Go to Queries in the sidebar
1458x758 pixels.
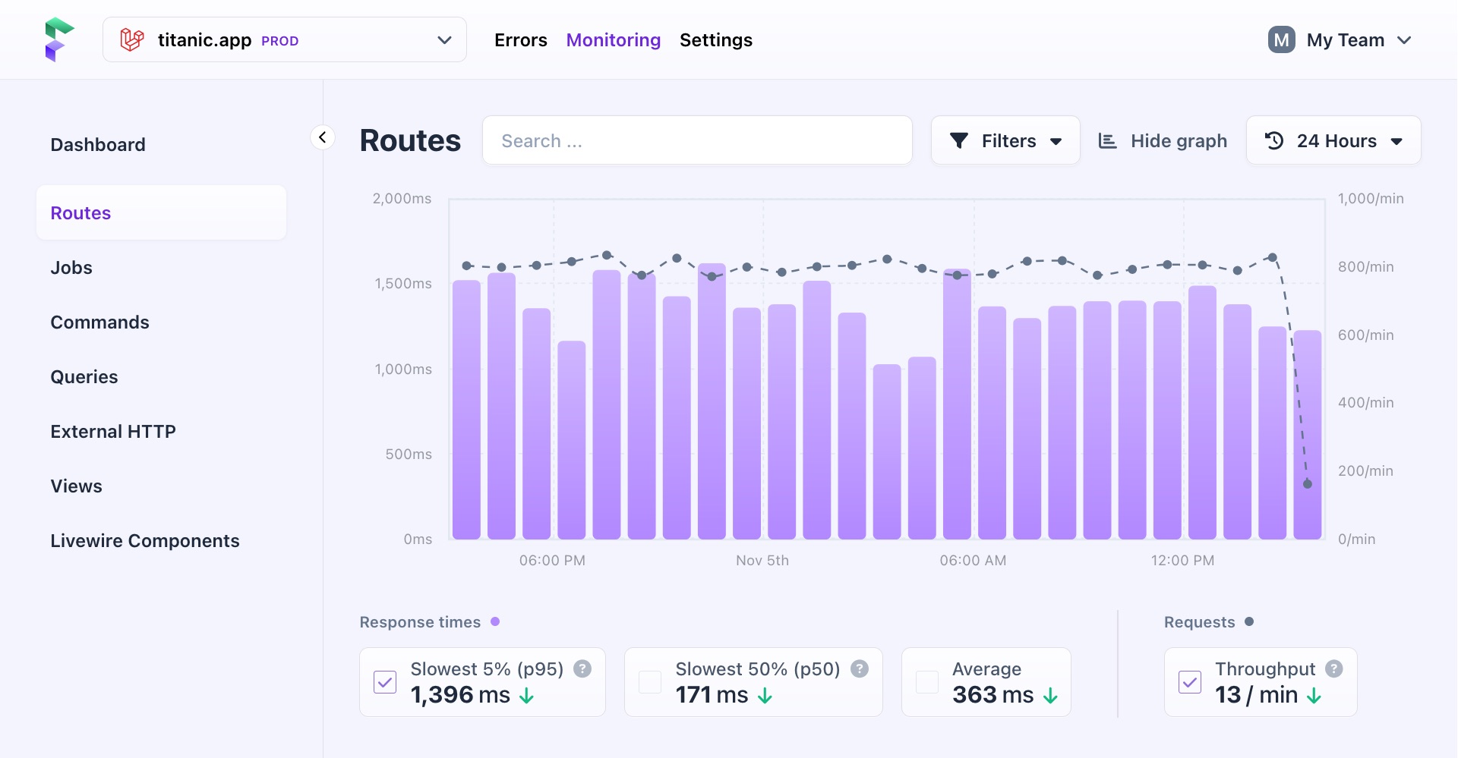84,377
